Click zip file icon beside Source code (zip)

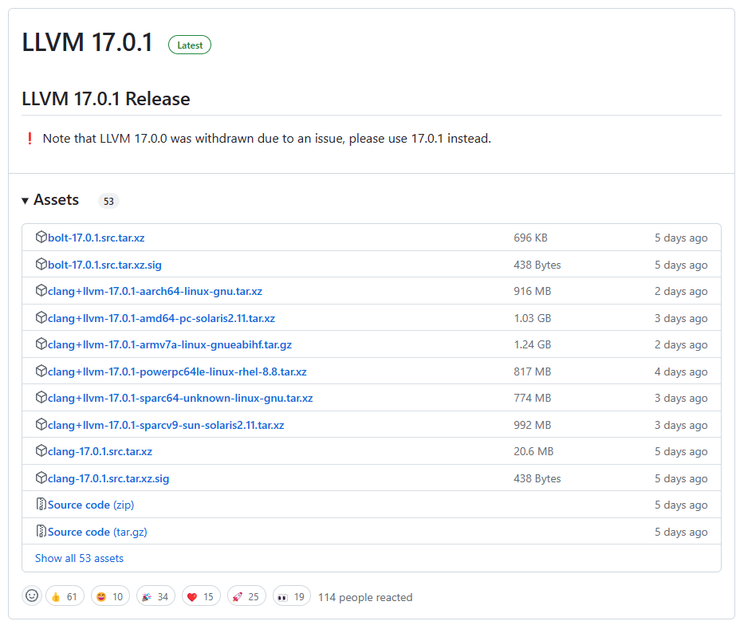click(41, 505)
